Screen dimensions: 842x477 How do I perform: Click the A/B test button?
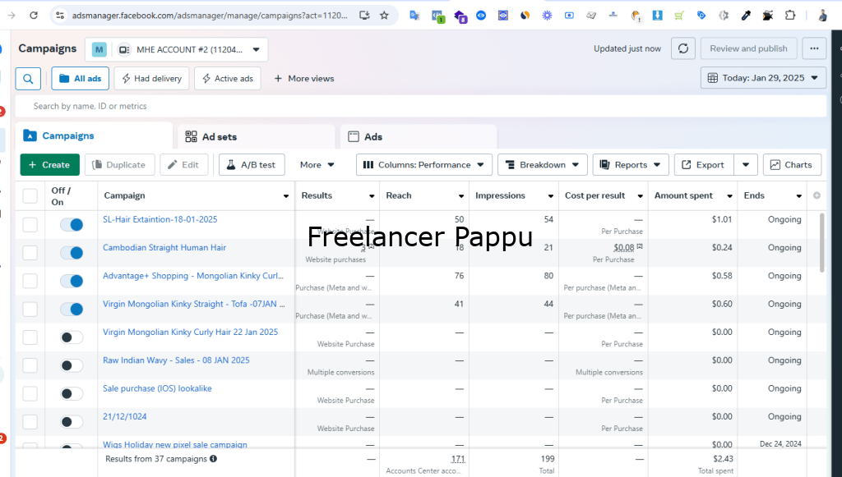pyautogui.click(x=252, y=165)
